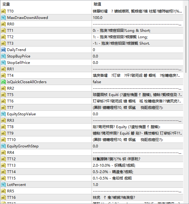Viewport: 189px width, 204px height.
Task: Click the string icon beside TT9
Action: pos(3,133)
